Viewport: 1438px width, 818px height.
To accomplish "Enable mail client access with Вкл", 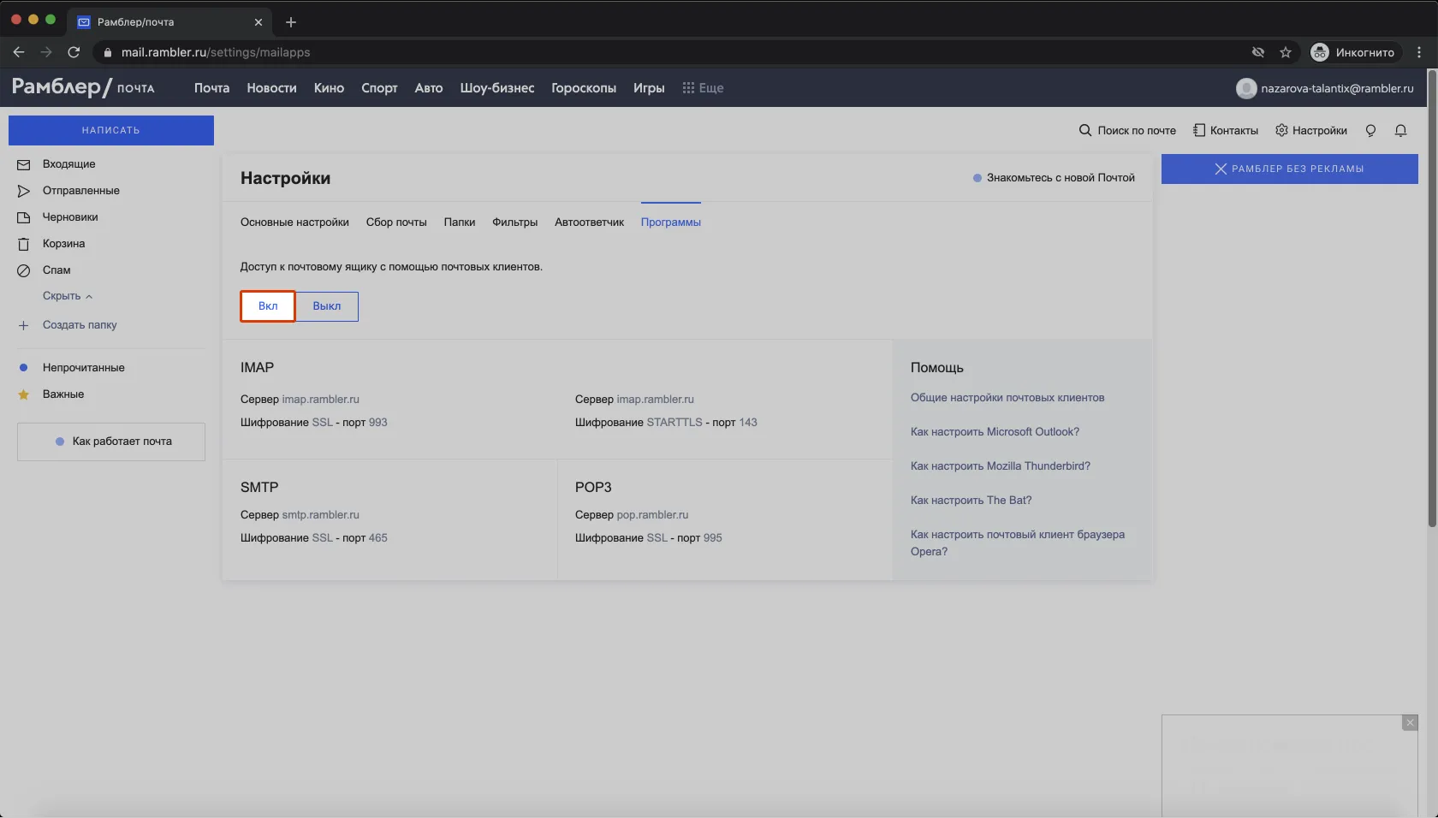I will point(268,306).
